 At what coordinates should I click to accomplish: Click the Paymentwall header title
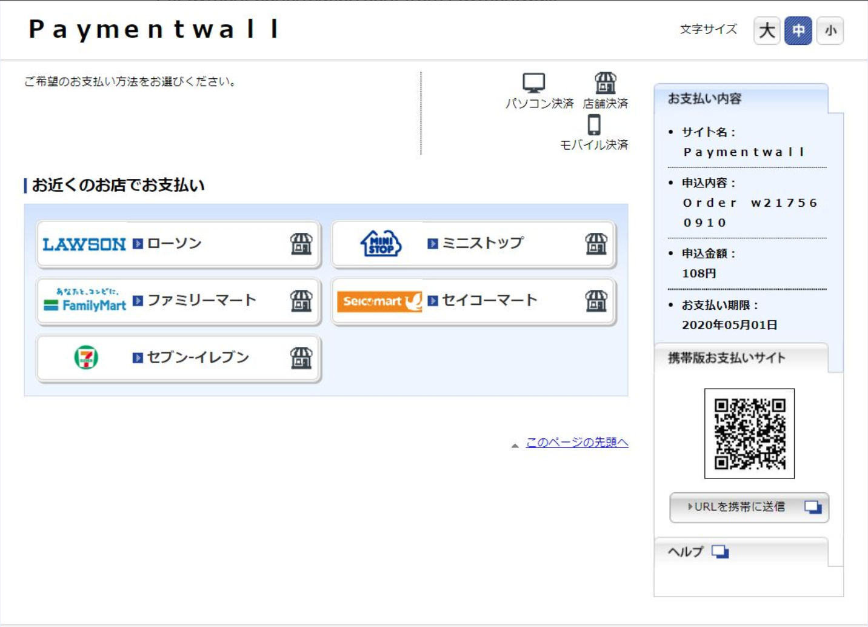(153, 29)
